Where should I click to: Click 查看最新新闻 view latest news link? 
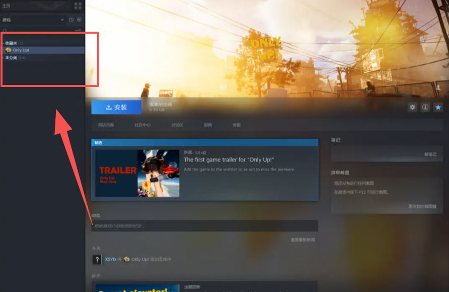coord(303,240)
